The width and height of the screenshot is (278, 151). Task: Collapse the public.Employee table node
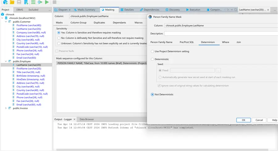coord(6,61)
